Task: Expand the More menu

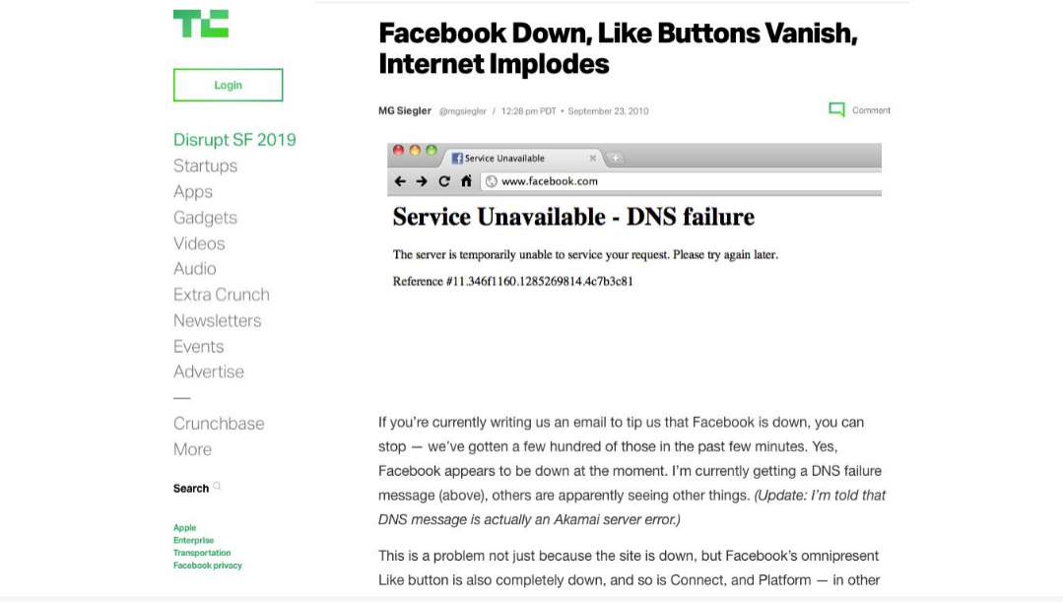Action: click(192, 449)
